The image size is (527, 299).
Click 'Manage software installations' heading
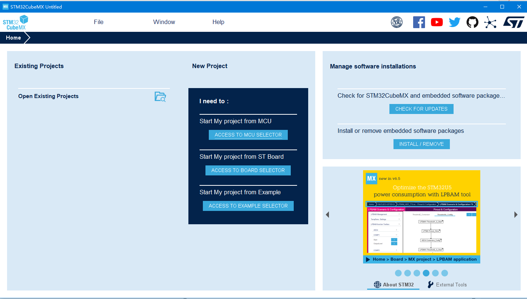[373, 66]
